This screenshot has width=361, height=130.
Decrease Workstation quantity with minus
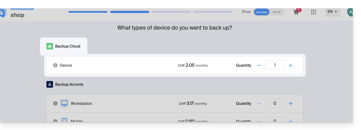click(259, 103)
